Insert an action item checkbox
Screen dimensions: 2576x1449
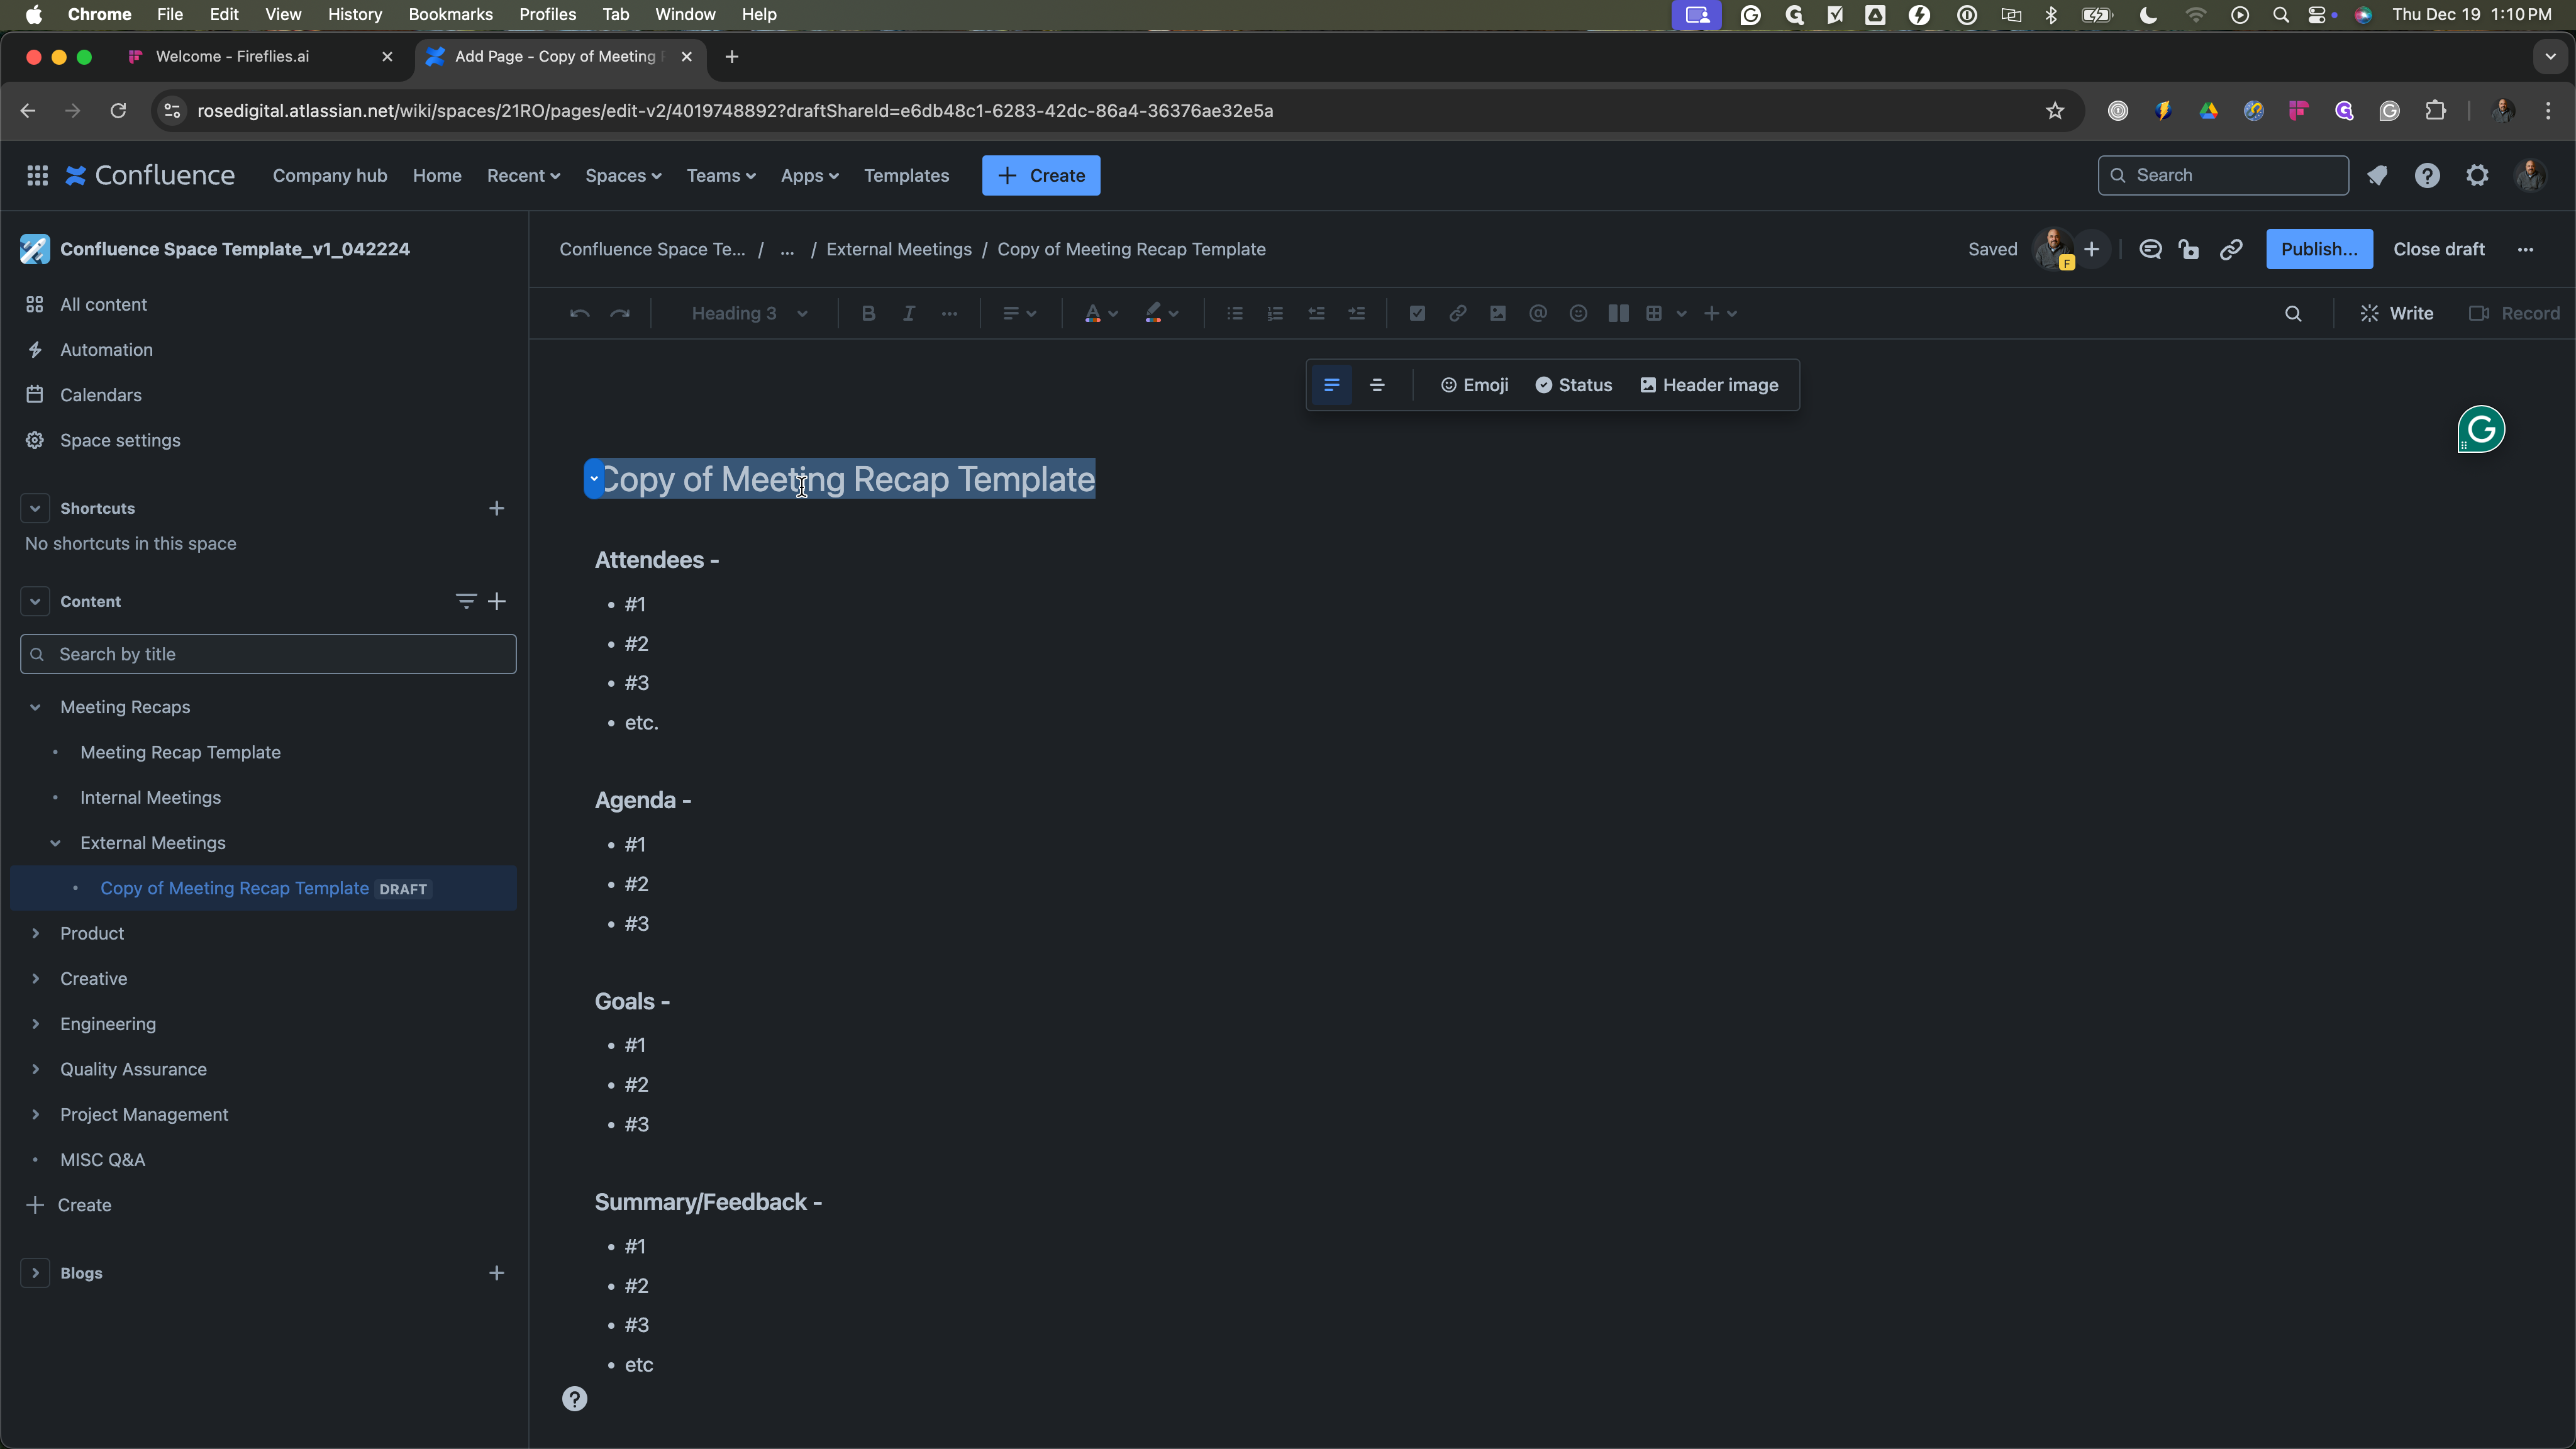(1417, 313)
